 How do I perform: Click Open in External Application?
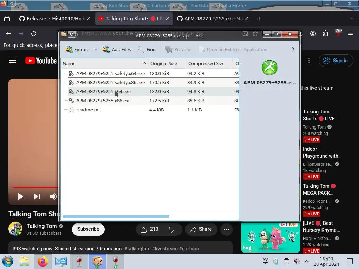pyautogui.click(x=233, y=49)
